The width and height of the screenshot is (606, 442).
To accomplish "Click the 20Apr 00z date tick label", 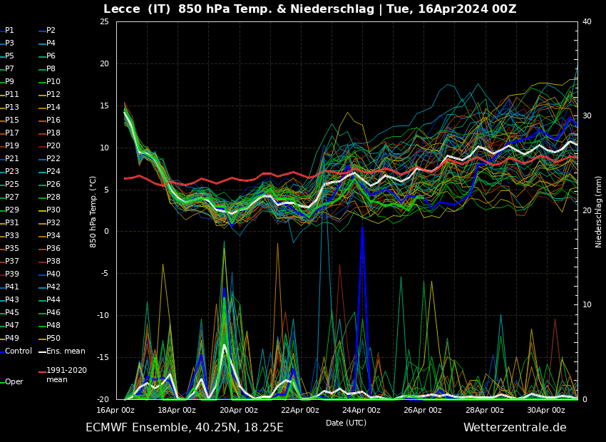I will pos(238,410).
